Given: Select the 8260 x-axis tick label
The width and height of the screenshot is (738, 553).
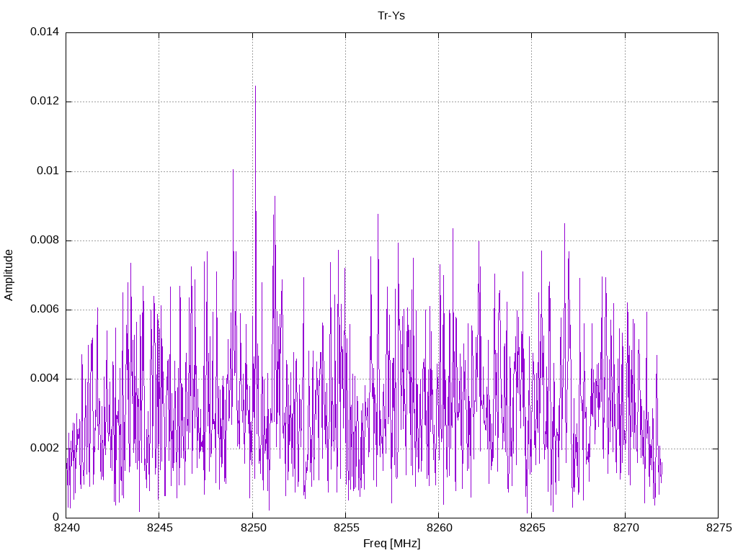Looking at the screenshot, I should click(x=438, y=528).
